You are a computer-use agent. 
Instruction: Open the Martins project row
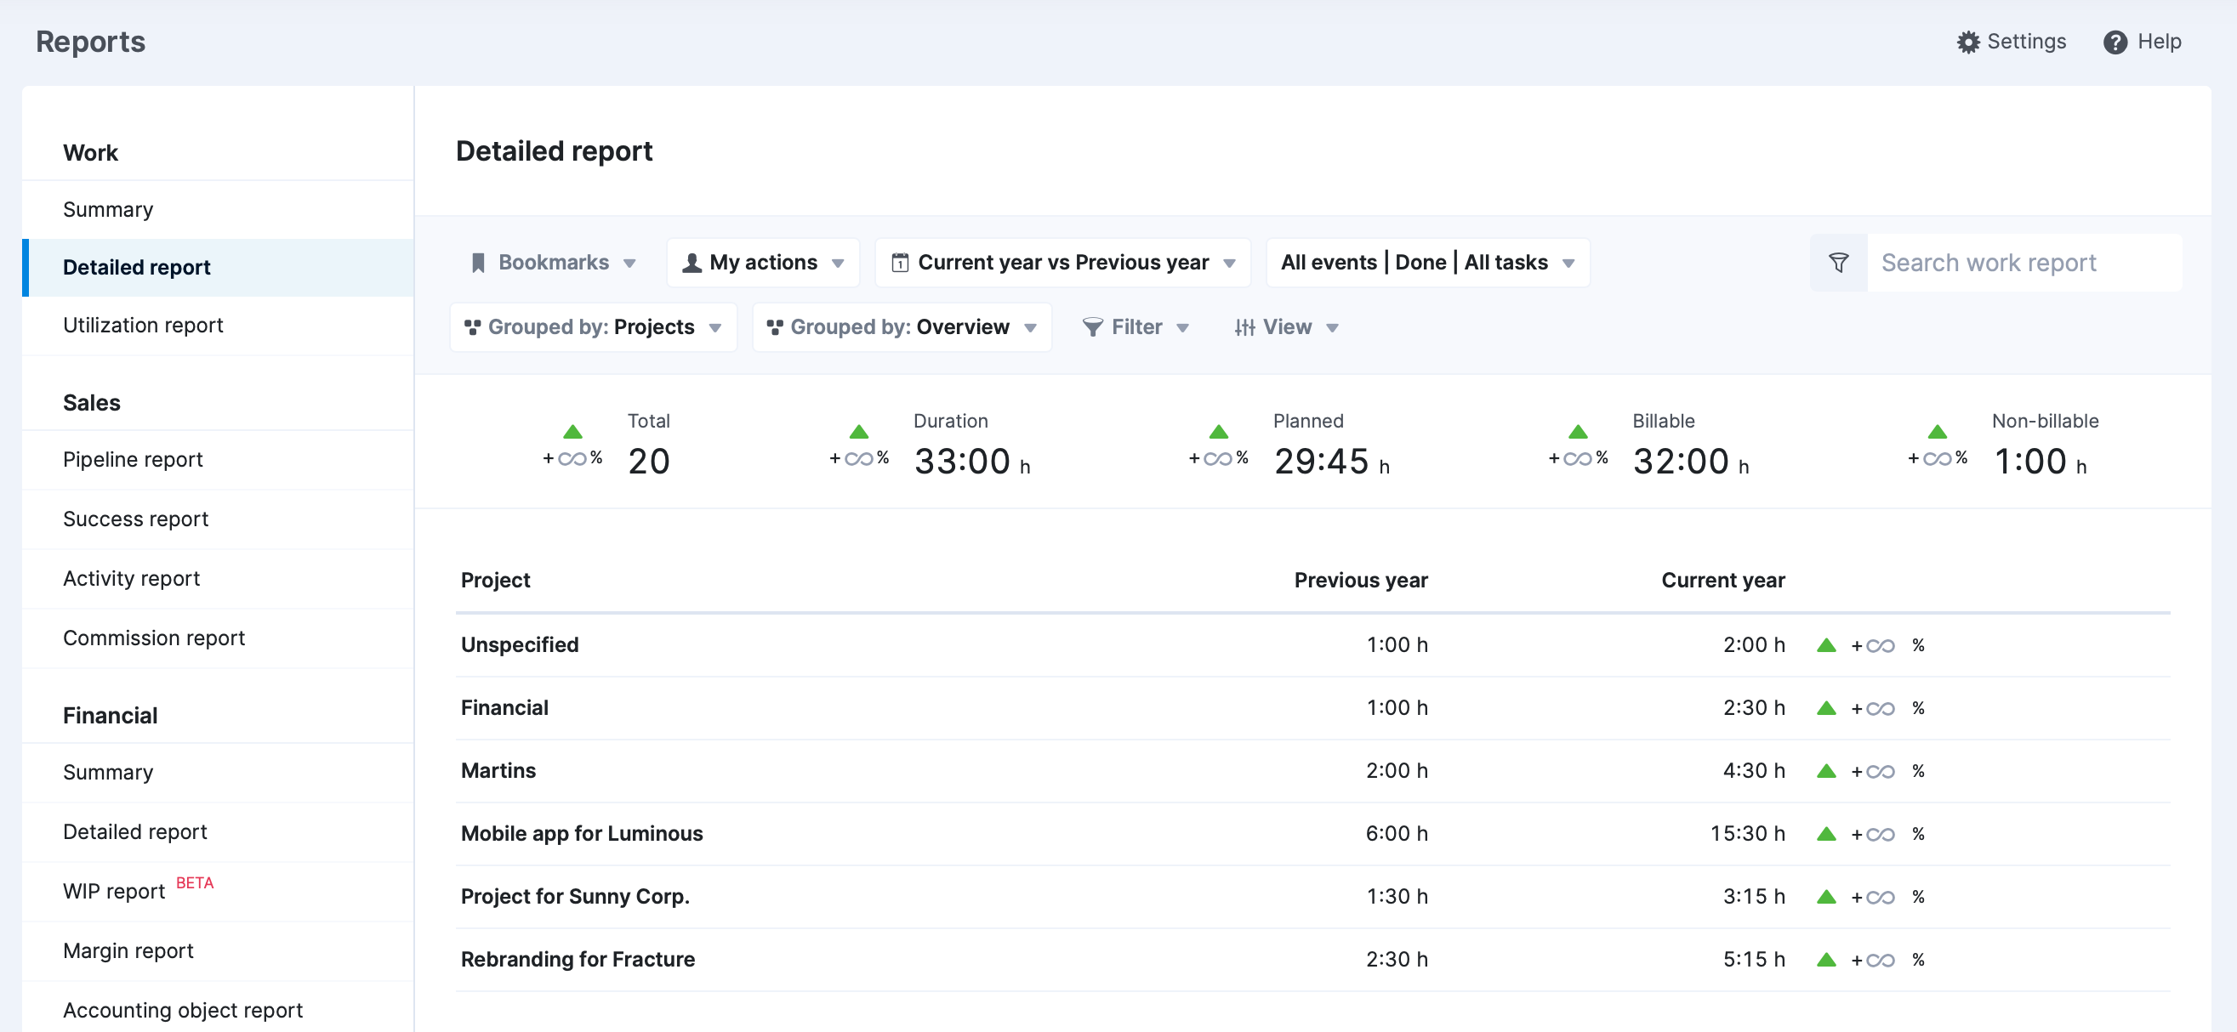tap(1312, 771)
